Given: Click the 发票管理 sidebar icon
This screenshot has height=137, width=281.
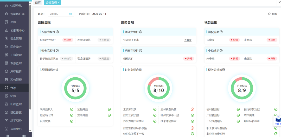Looking at the screenshot, I should (x=7, y=63).
